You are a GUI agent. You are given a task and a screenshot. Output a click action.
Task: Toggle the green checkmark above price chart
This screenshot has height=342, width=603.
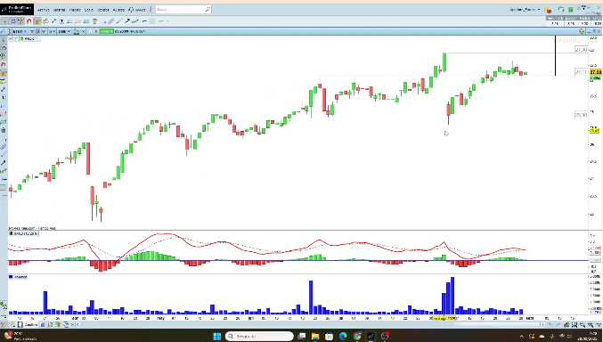[x=16, y=38]
